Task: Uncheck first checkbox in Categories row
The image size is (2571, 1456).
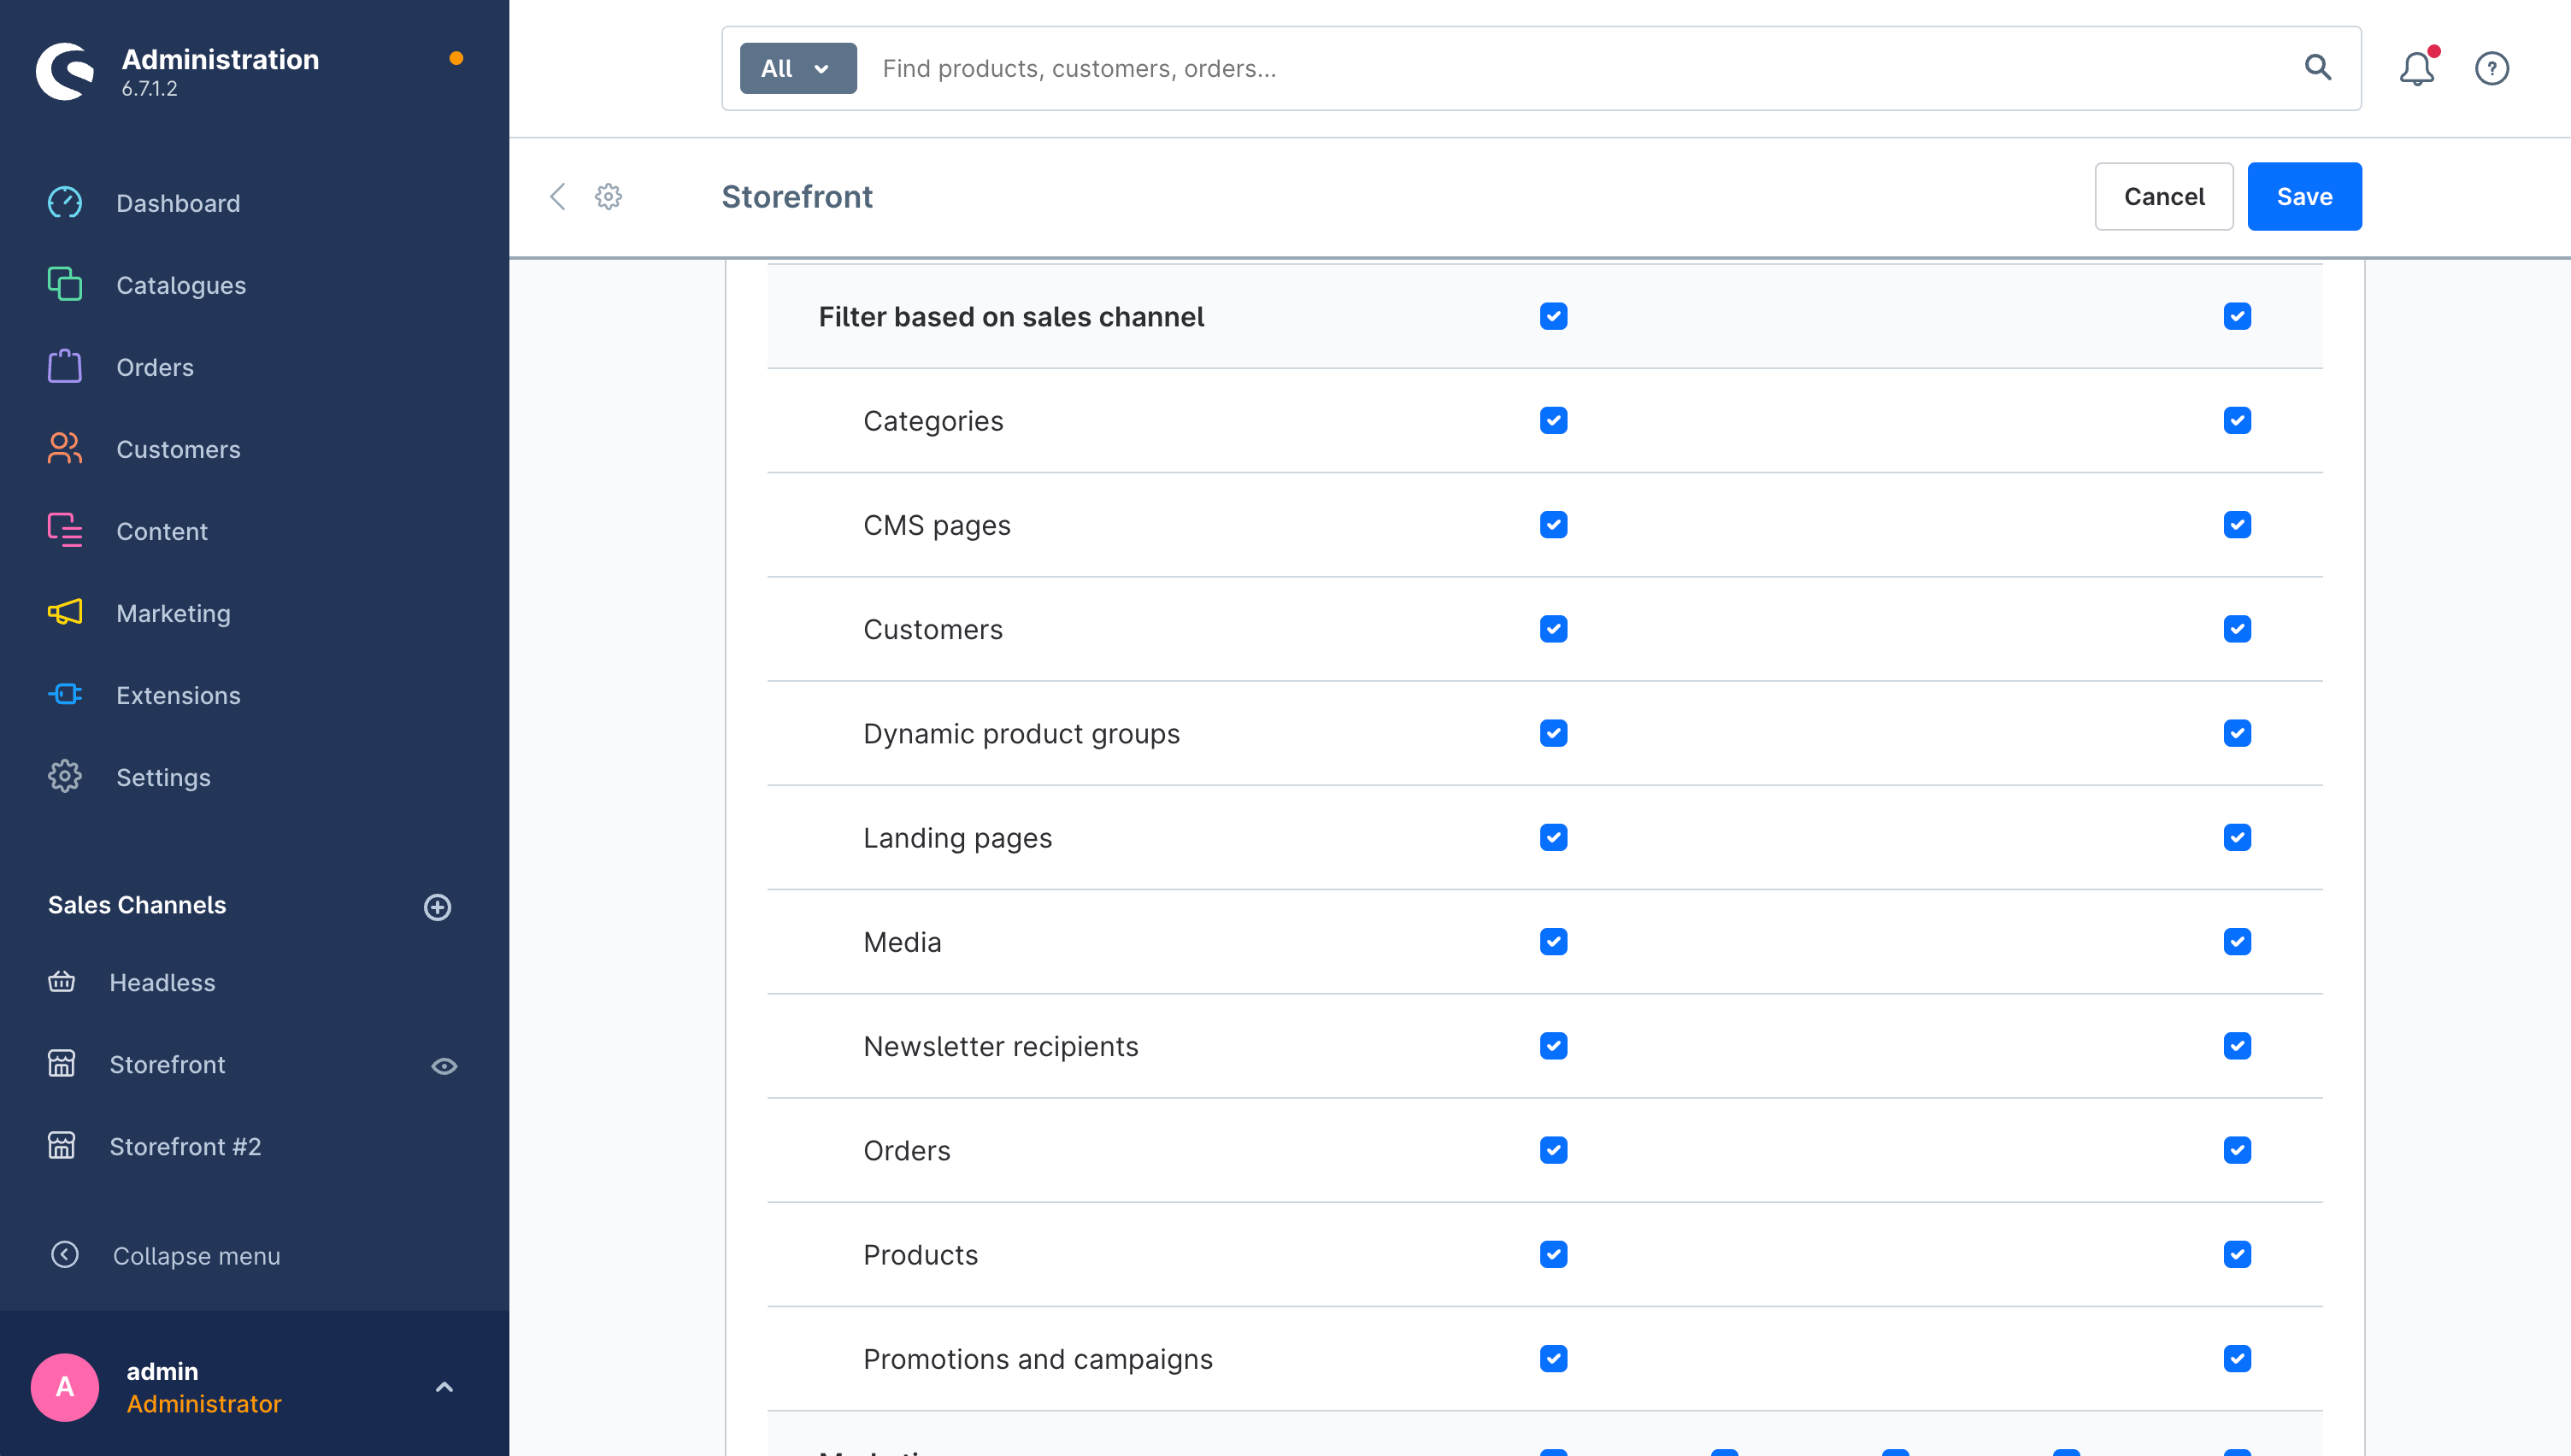Action: pyautogui.click(x=1553, y=420)
